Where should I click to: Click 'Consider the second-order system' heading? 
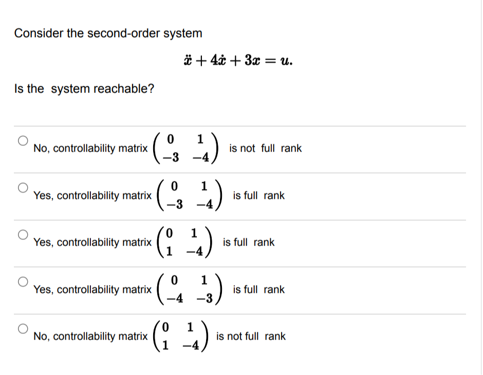point(108,33)
